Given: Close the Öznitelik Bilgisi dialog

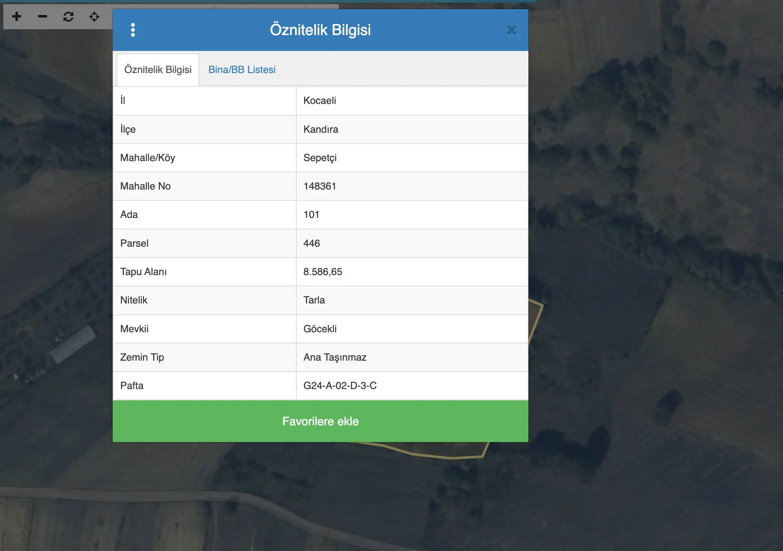Looking at the screenshot, I should [512, 30].
